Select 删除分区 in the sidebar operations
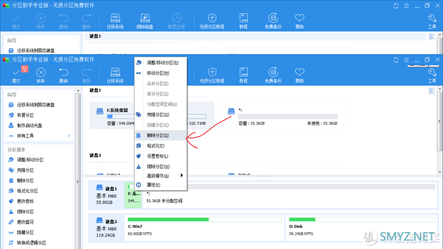Screen dimensions: 443x249 [25, 181]
